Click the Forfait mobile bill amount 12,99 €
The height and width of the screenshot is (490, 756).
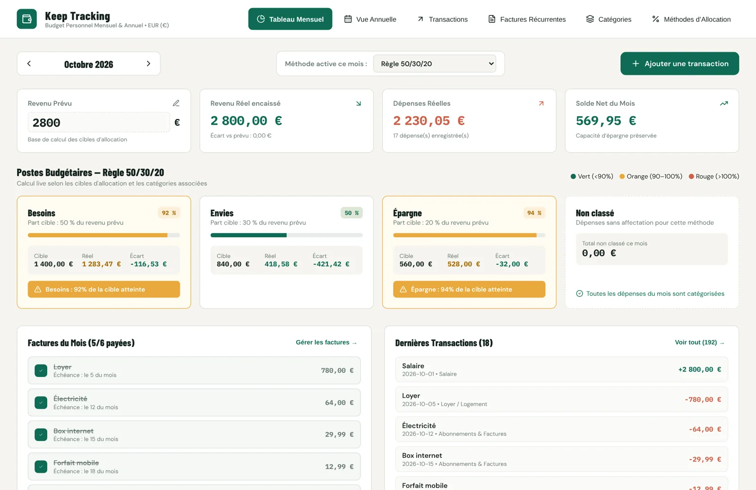pyautogui.click(x=339, y=466)
